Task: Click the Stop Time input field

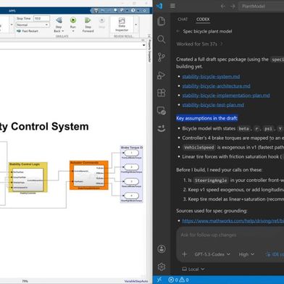Action: [41, 18]
